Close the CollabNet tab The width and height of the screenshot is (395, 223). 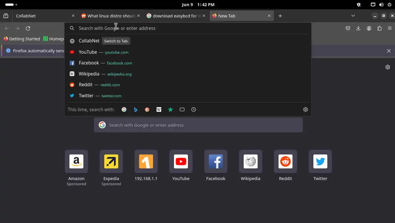point(73,16)
